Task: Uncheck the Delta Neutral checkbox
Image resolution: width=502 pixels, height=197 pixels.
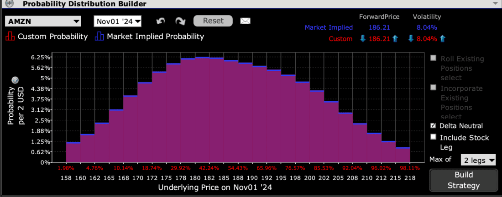Action: (x=434, y=125)
